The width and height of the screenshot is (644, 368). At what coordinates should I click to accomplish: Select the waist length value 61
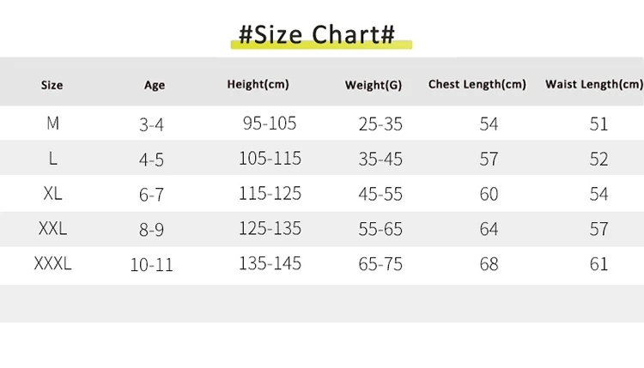pos(598,264)
